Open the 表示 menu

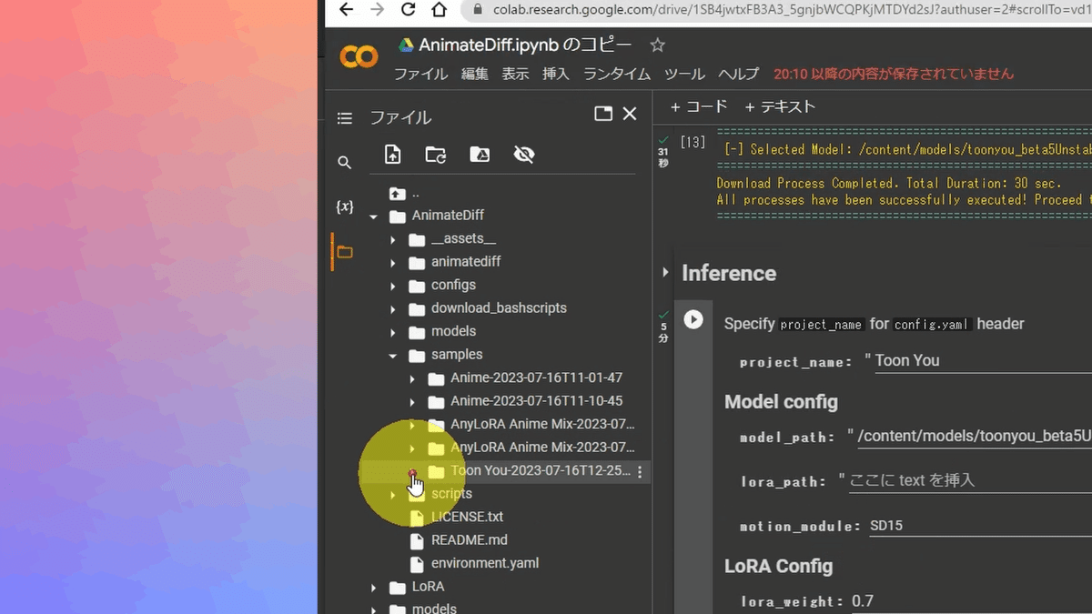(x=515, y=75)
